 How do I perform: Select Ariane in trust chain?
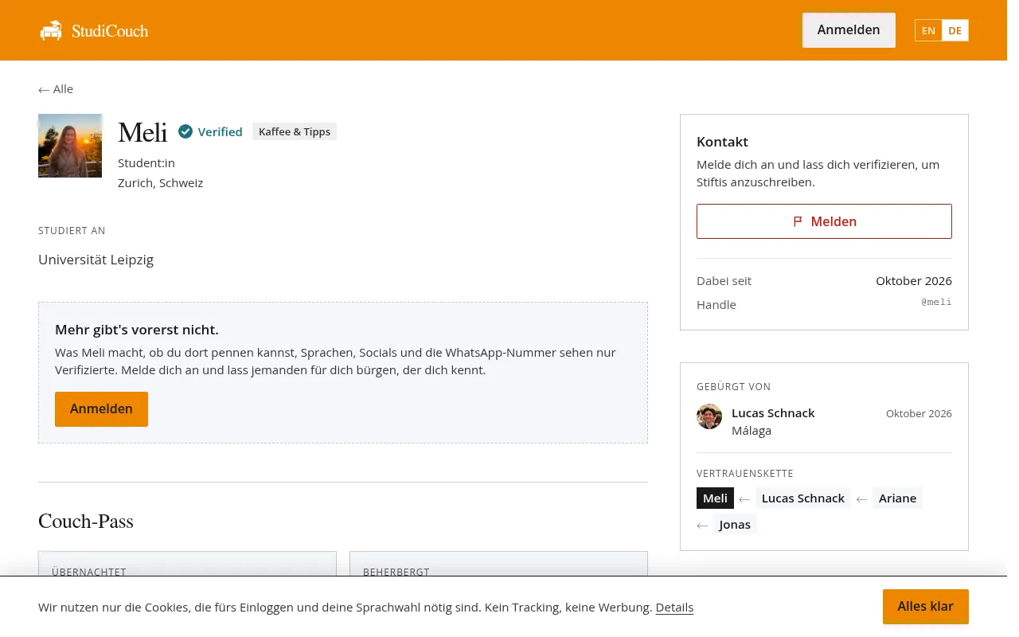coord(897,498)
